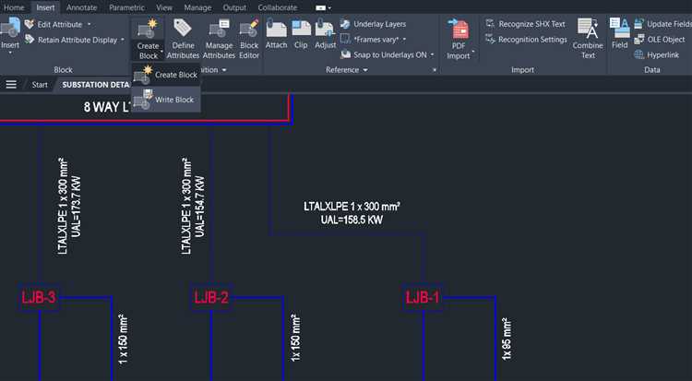Open the Start file tab
This screenshot has width=692, height=381.
(40, 85)
